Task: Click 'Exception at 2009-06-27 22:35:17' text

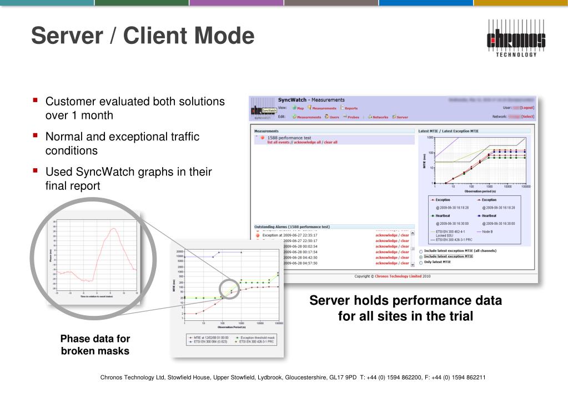Action: coord(290,235)
